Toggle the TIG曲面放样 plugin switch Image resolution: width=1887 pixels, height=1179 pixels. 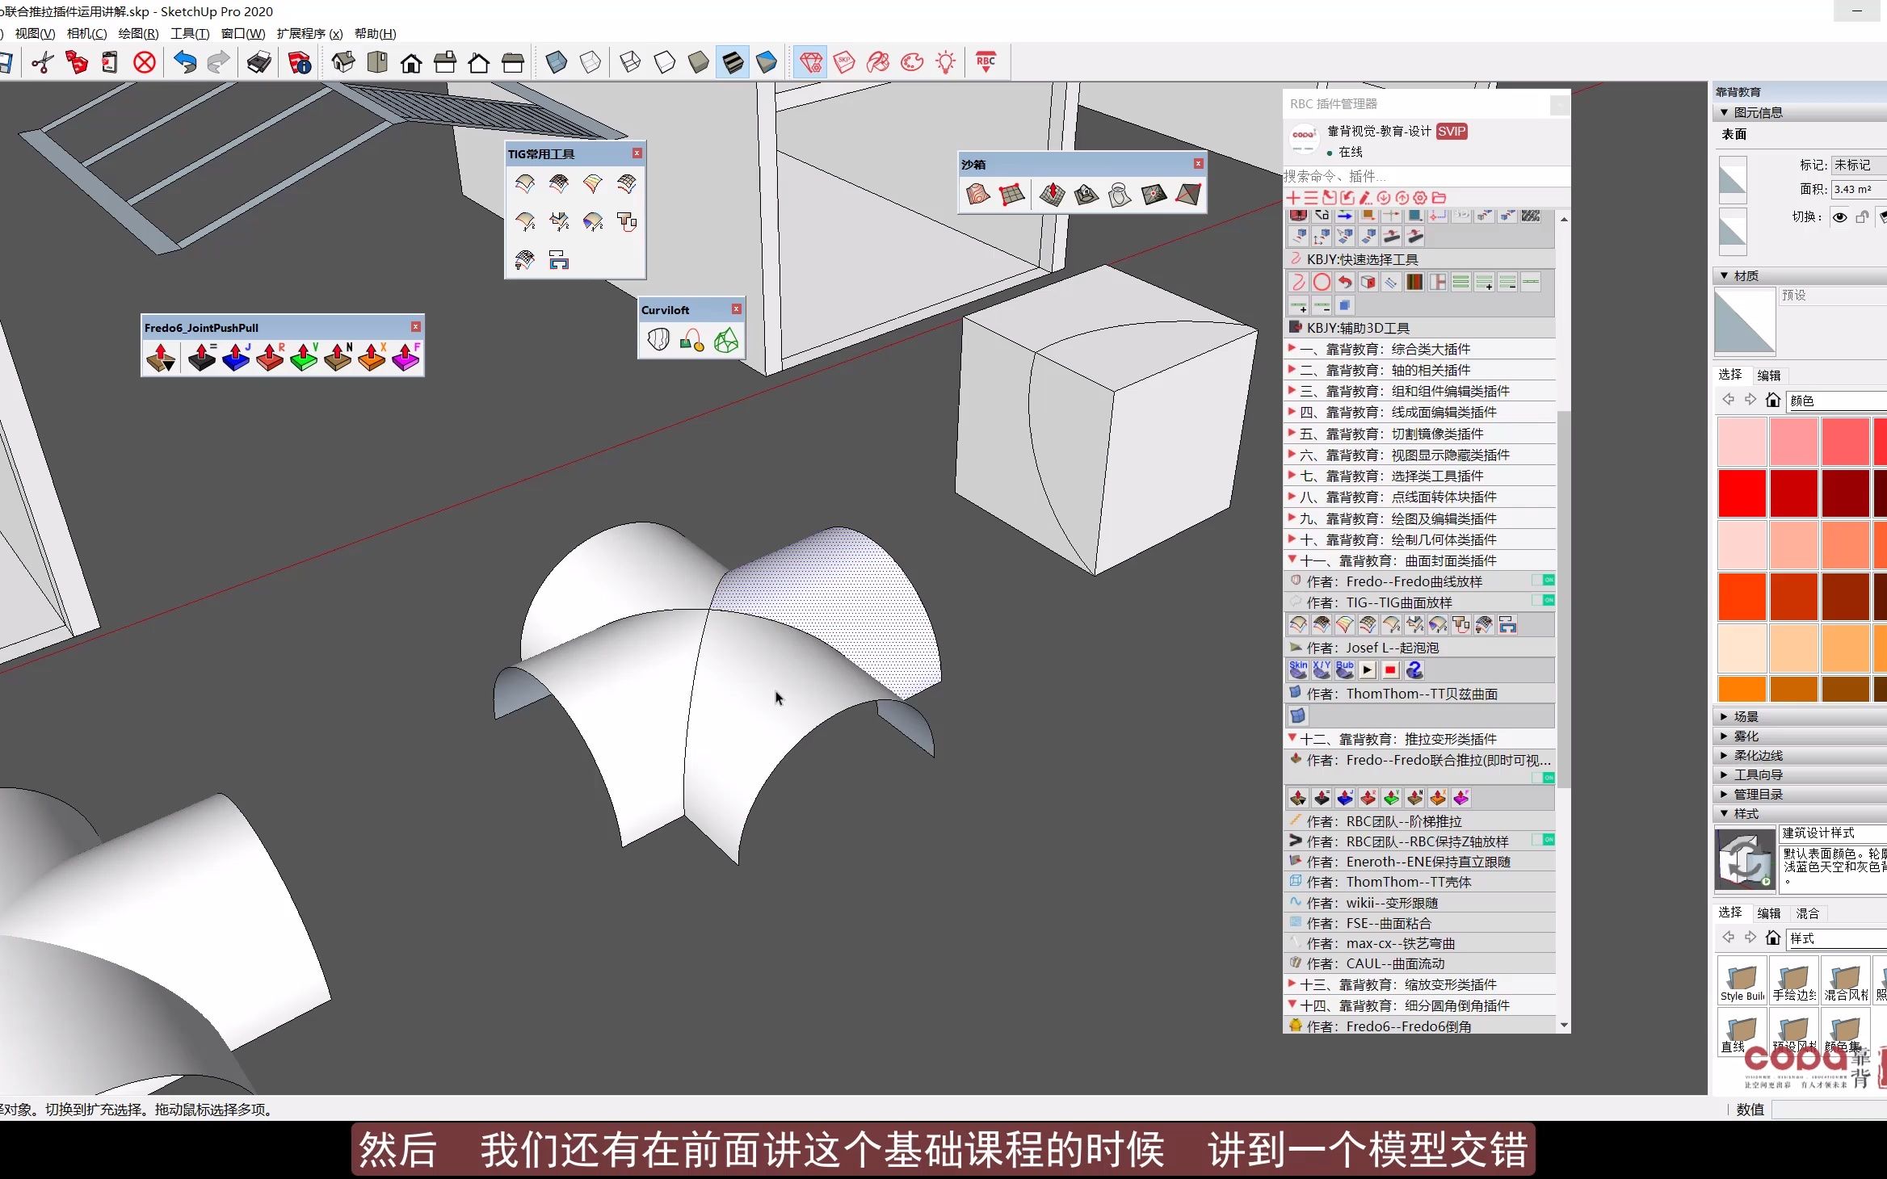[x=1543, y=601]
